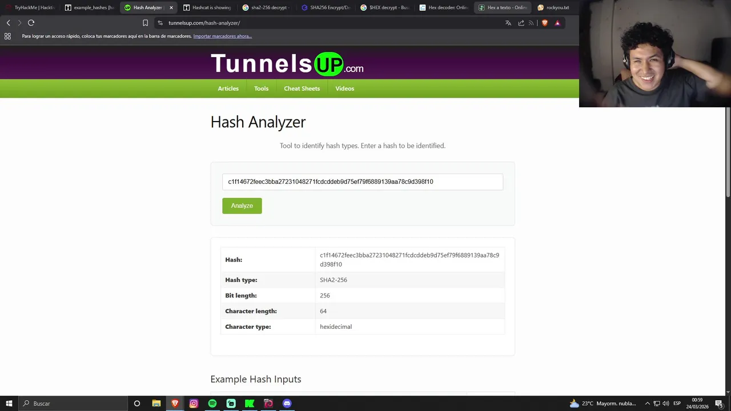The height and width of the screenshot is (411, 731).
Task: Click the ESP language indicator
Action: 677,404
